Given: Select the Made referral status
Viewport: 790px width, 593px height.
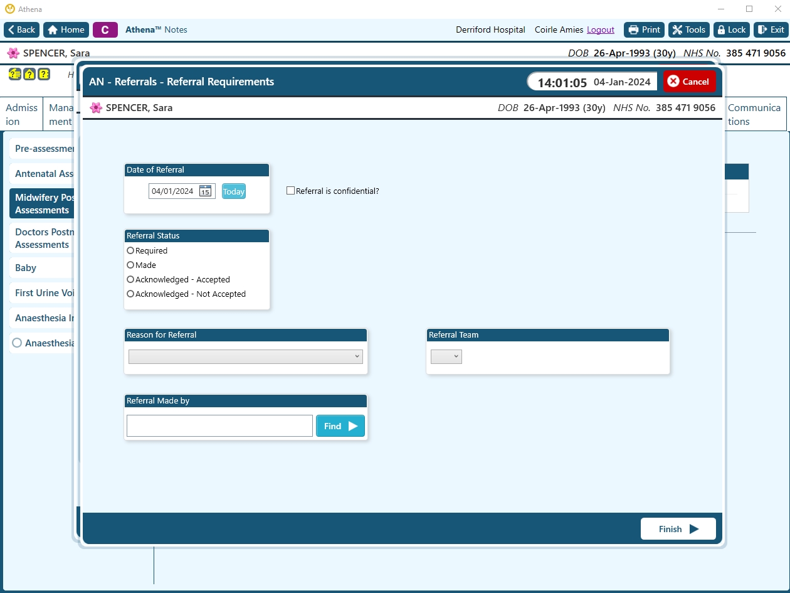Looking at the screenshot, I should click(130, 265).
